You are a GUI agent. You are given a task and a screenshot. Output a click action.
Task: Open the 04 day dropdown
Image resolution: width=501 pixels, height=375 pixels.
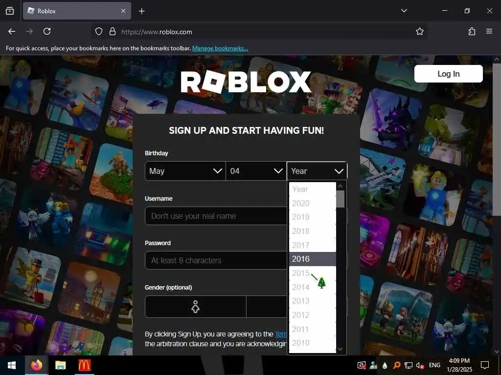point(256,171)
